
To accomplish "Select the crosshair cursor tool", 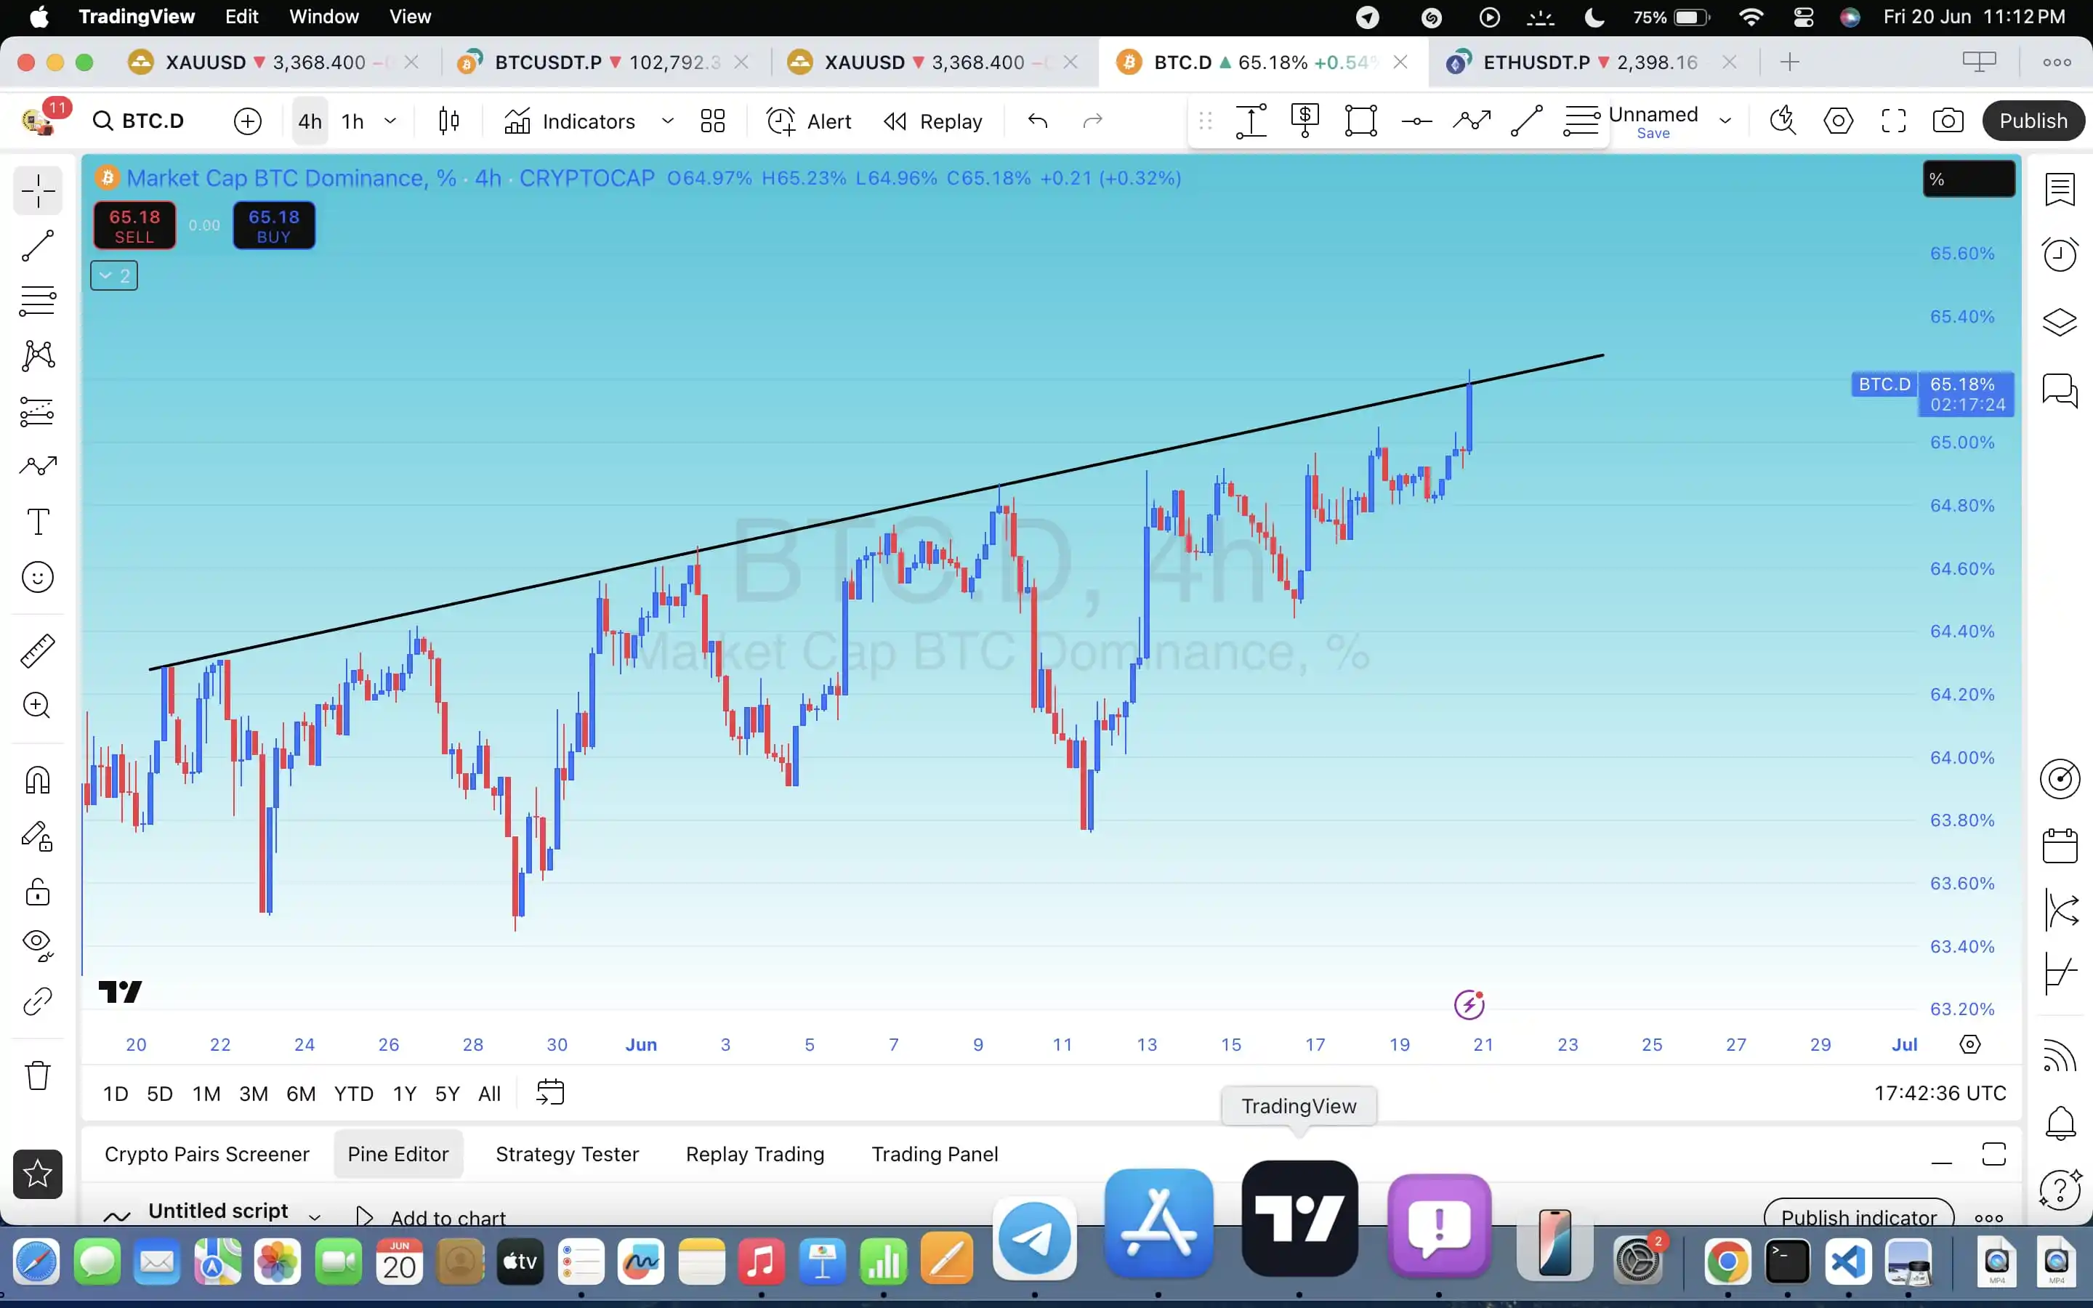I will [38, 191].
